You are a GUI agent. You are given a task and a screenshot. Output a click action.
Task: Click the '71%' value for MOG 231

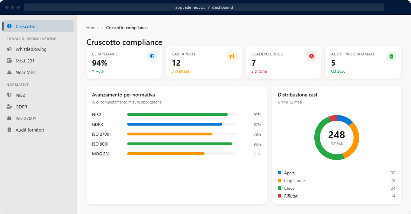click(x=258, y=154)
